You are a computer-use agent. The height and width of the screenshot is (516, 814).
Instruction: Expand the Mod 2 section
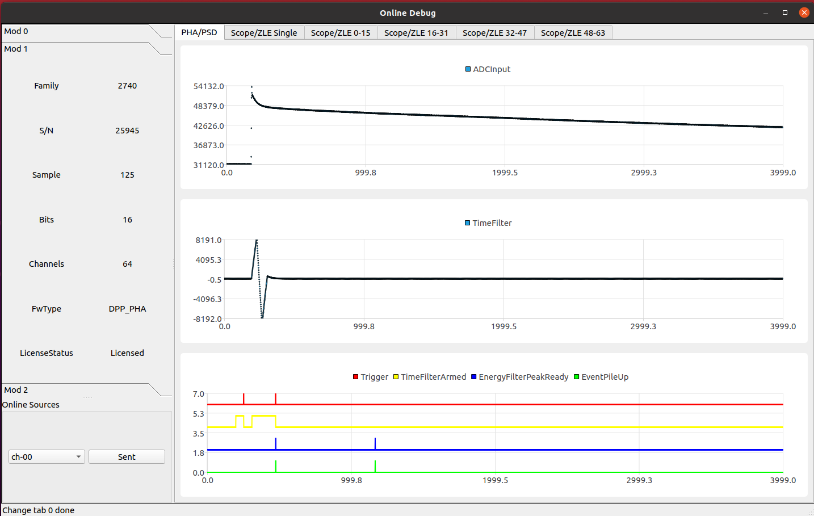point(86,390)
